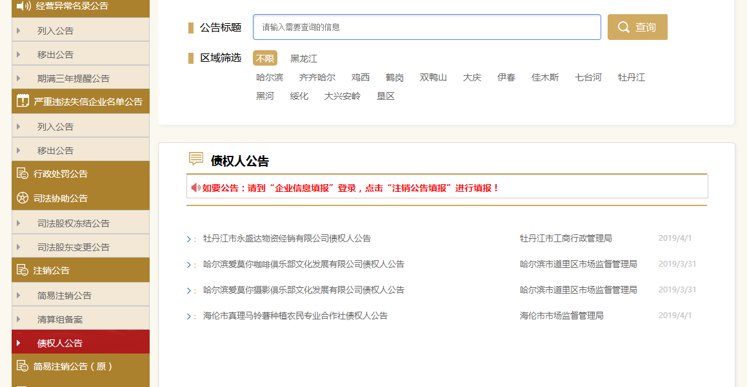Filter by 牡丹江 region

(631, 77)
